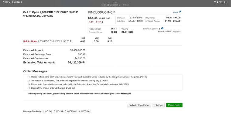The image size is (233, 125).
Task: Click the Message Number(s) footer line
Action: (57, 111)
